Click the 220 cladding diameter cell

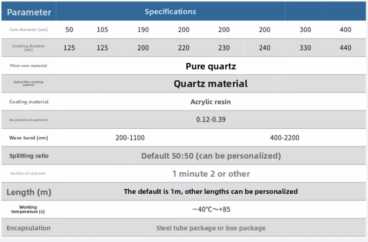pos(183,48)
